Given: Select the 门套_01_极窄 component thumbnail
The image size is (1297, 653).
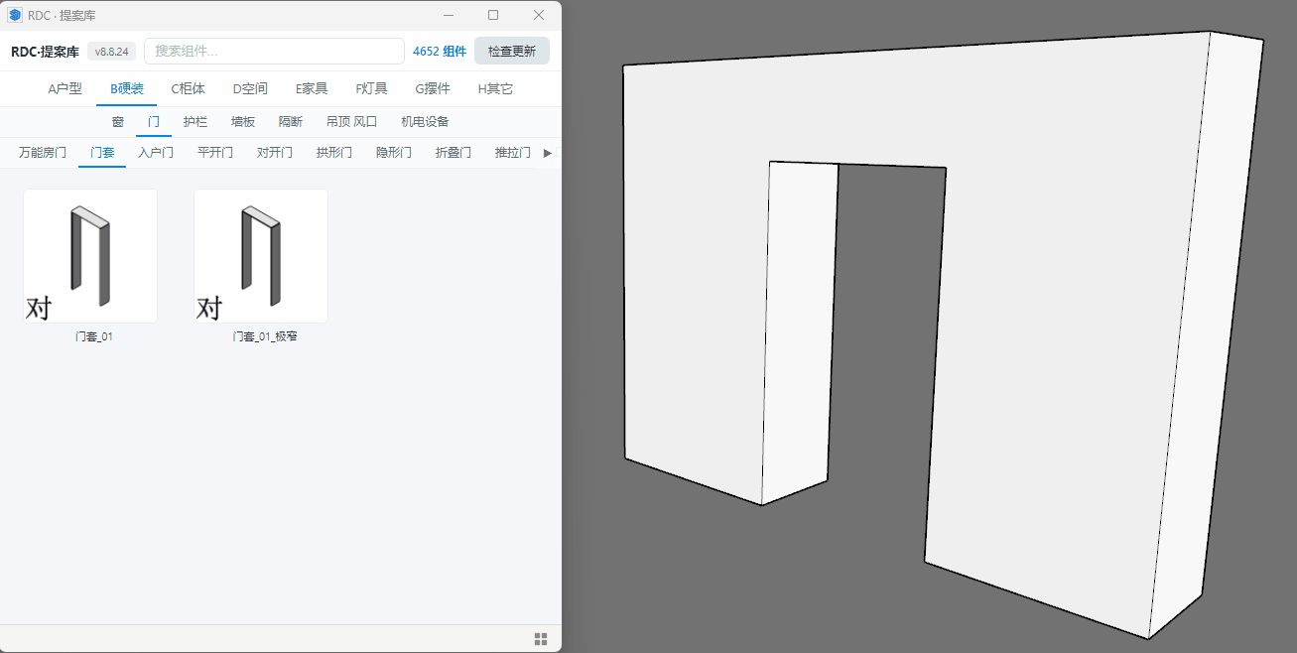Looking at the screenshot, I should point(261,256).
